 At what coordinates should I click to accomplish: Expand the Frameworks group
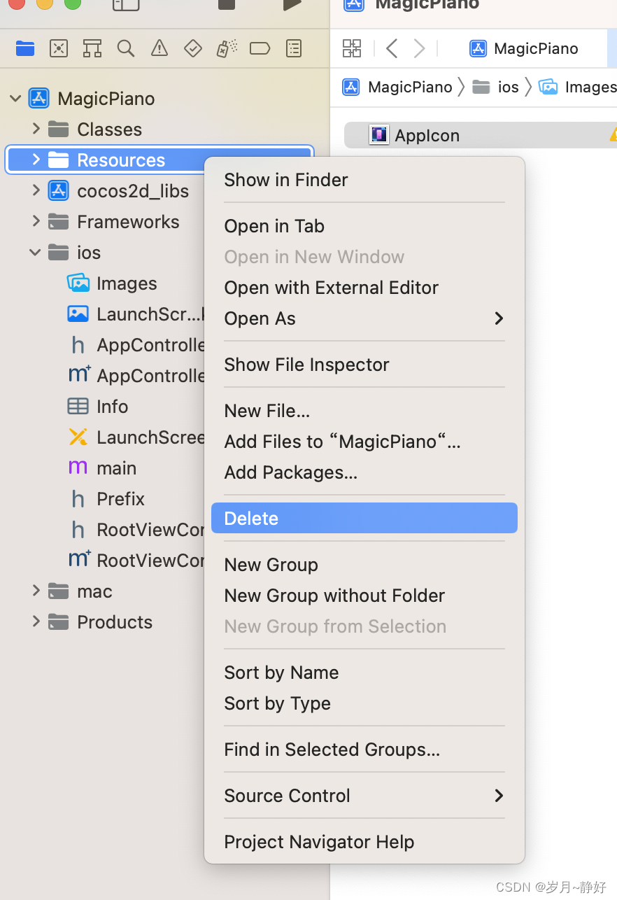tap(36, 221)
